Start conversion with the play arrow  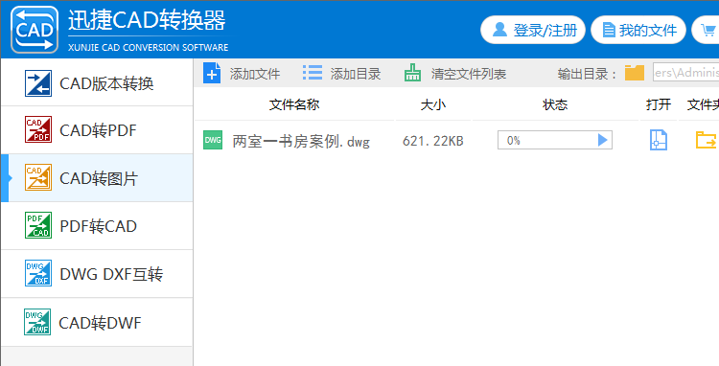[x=603, y=140]
